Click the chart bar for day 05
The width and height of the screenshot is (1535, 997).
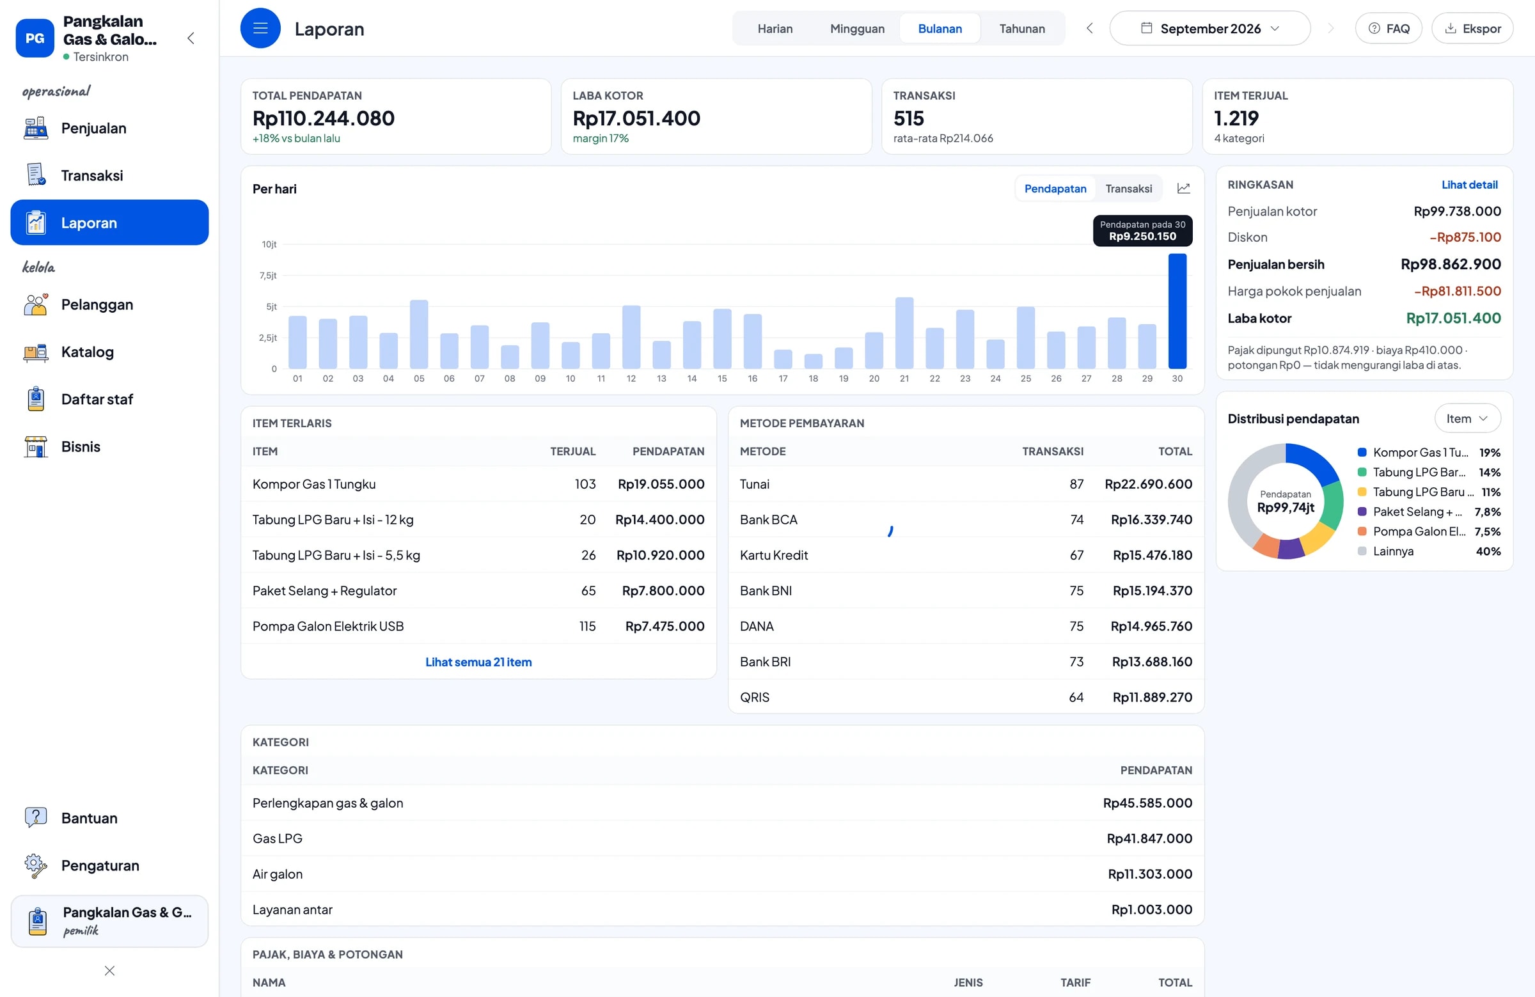click(418, 334)
